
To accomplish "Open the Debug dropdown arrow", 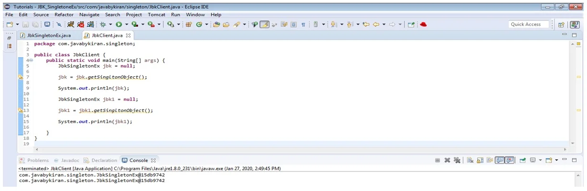I will click(x=110, y=24).
